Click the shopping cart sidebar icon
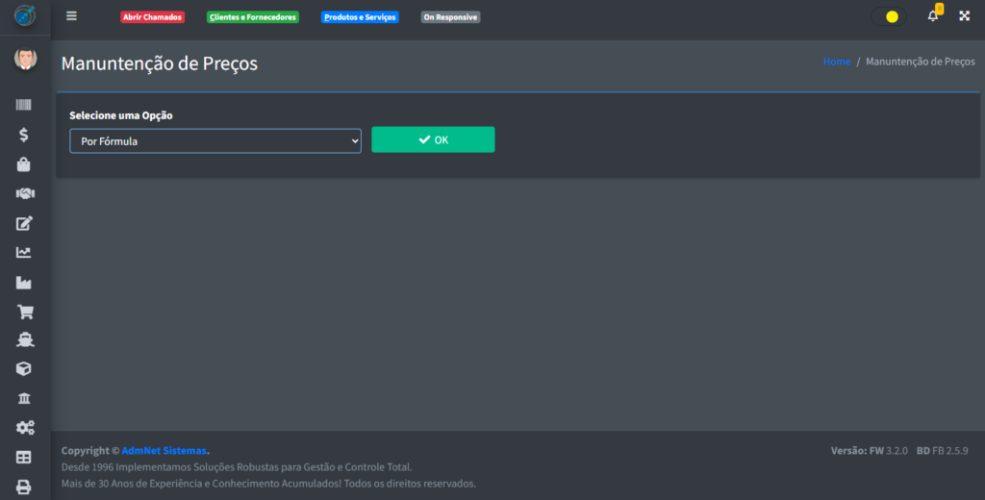985x500 pixels. 24,312
